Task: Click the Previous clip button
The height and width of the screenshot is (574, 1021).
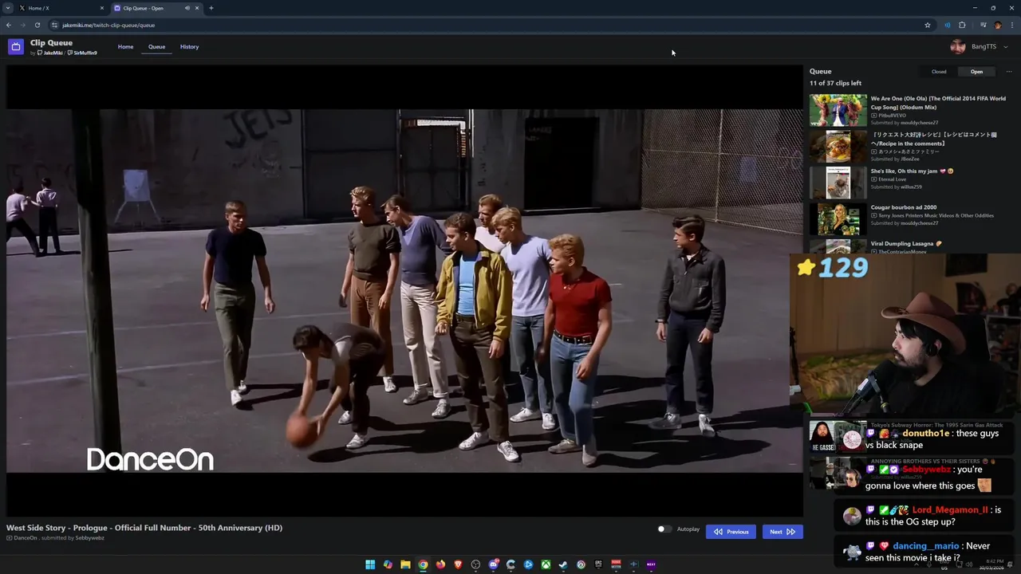Action: 731,532
